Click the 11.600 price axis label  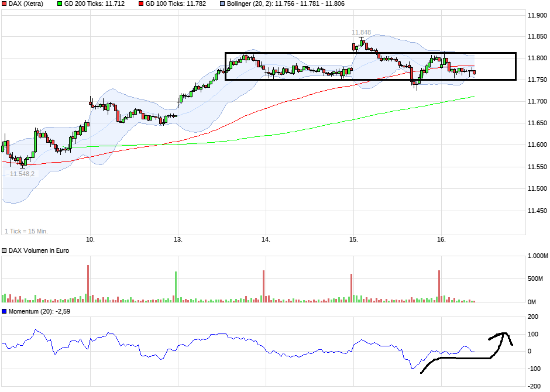537,145
